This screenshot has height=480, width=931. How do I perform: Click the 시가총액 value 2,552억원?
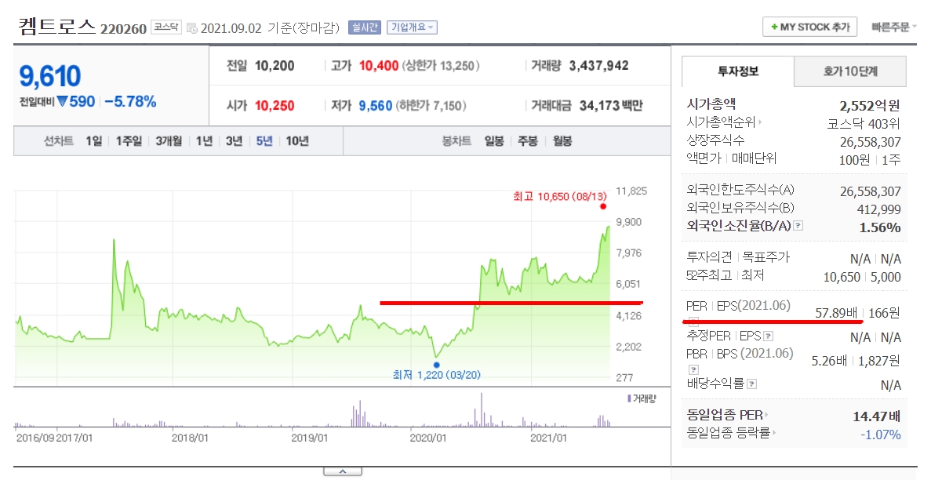870,106
